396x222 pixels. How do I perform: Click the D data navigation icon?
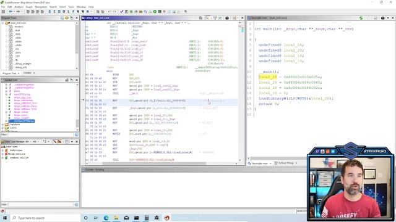tap(59, 12)
